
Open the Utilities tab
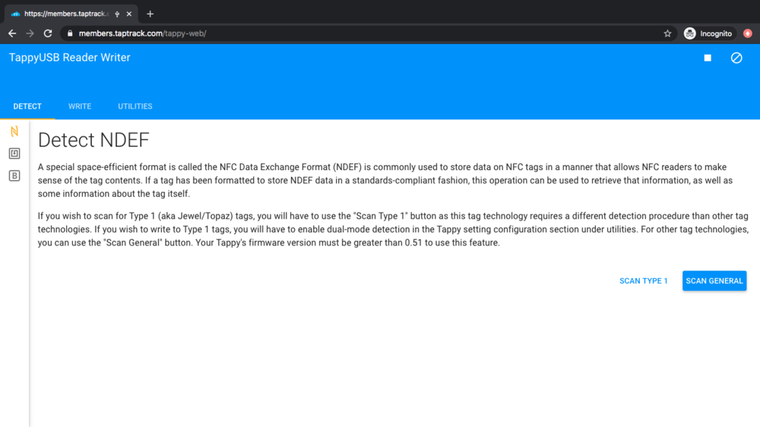pyautogui.click(x=135, y=106)
